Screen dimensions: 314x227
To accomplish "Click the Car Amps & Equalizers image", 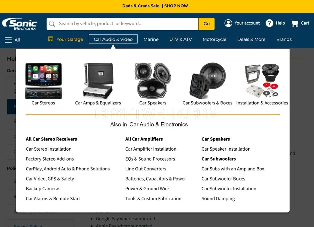I will 98,81.
